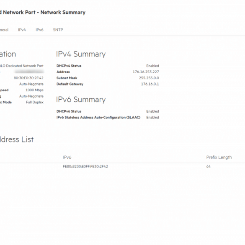Click the 1000 Mbps speed value

[x=34, y=90]
